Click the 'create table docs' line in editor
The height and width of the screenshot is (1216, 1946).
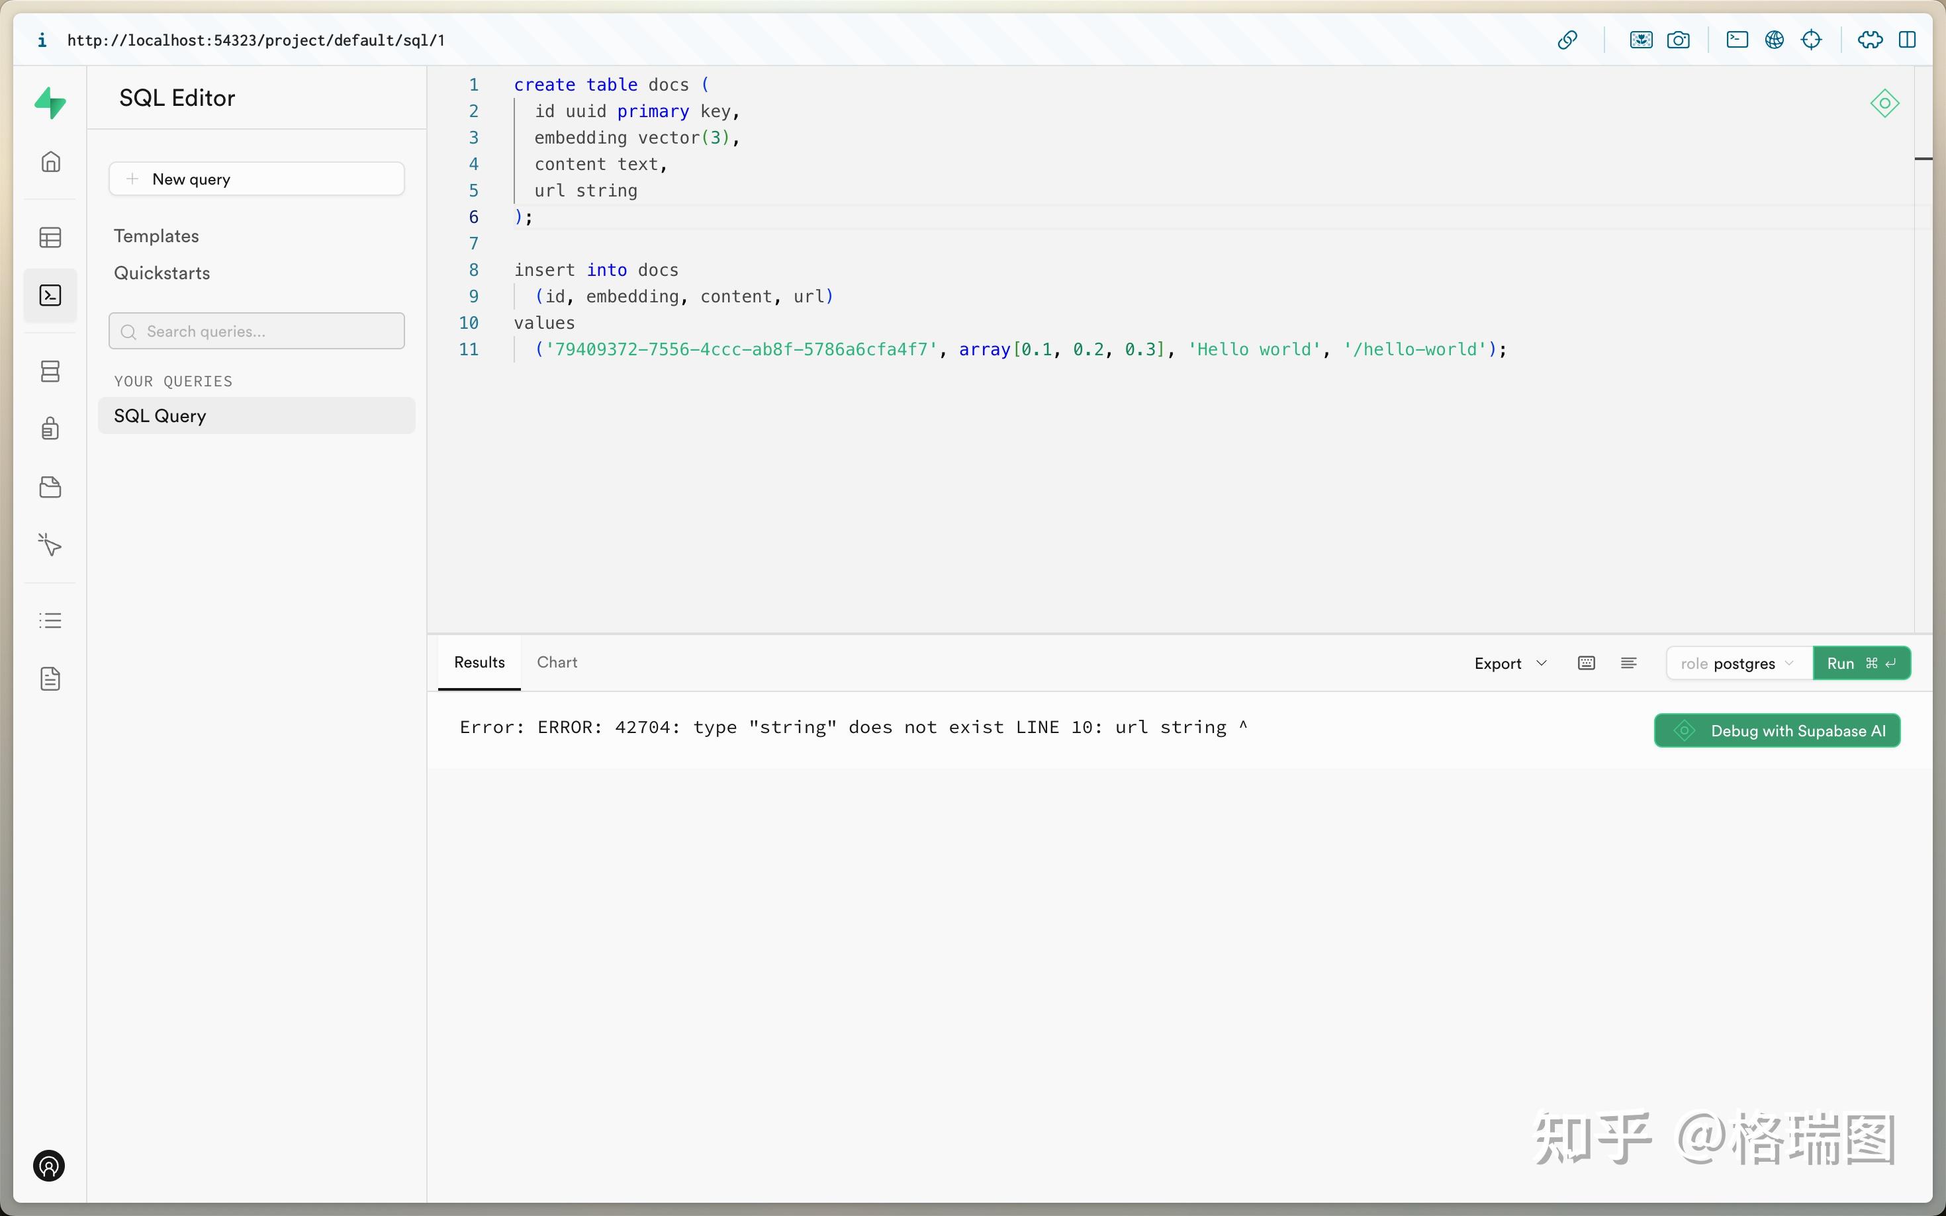click(x=612, y=85)
